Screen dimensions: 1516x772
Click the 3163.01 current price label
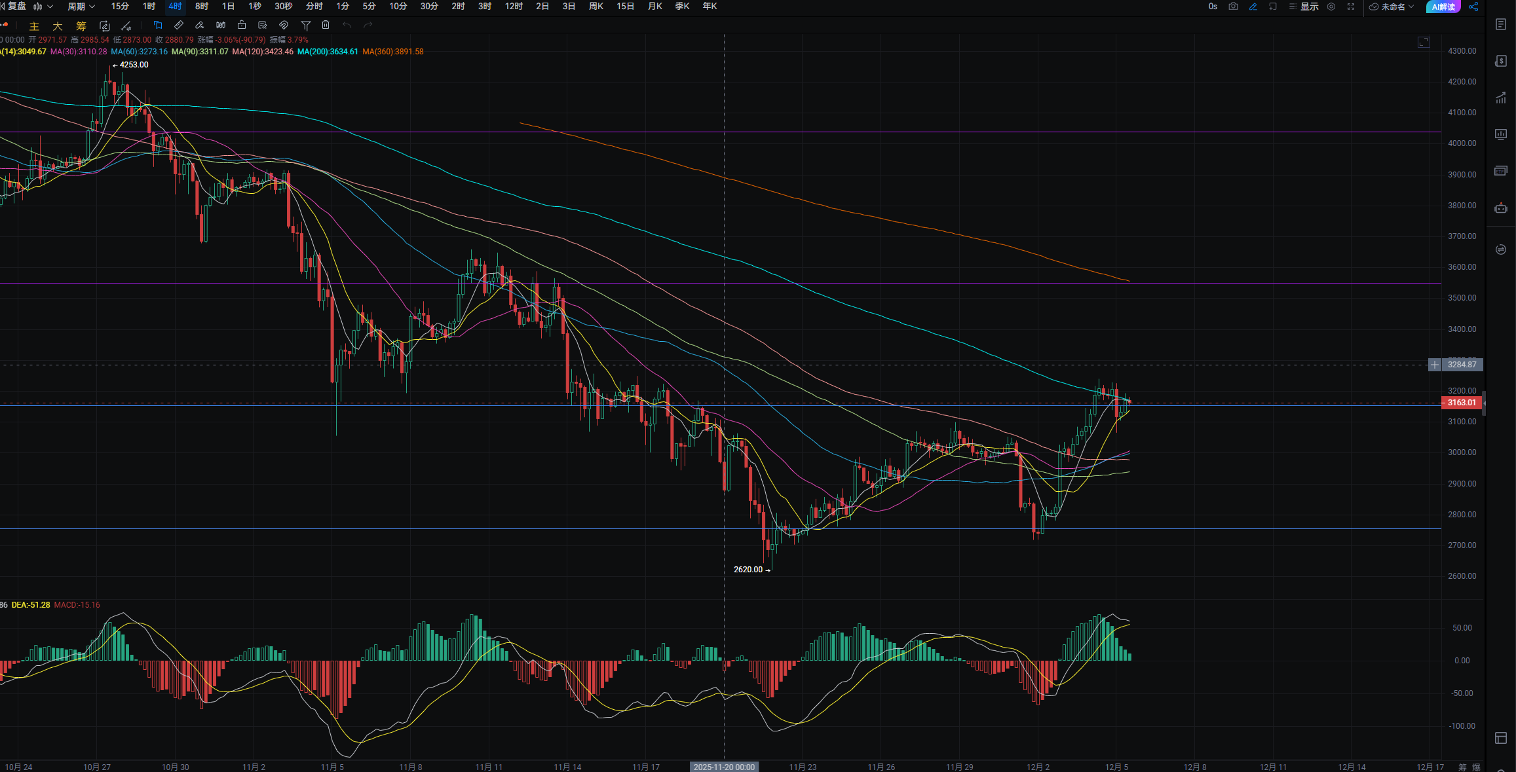[x=1462, y=403]
